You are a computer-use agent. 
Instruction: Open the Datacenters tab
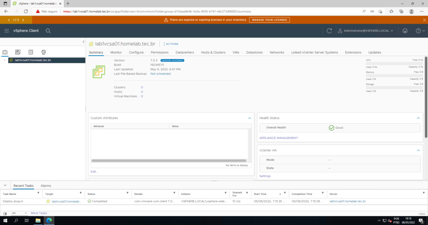pos(184,52)
